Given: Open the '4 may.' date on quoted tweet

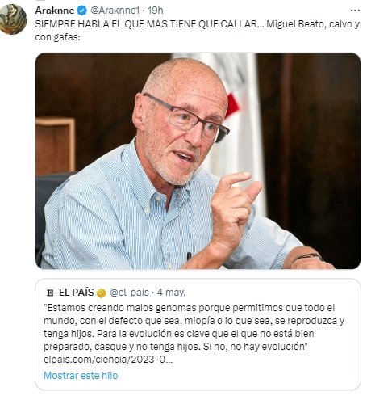Looking at the screenshot, I should click(x=172, y=293).
